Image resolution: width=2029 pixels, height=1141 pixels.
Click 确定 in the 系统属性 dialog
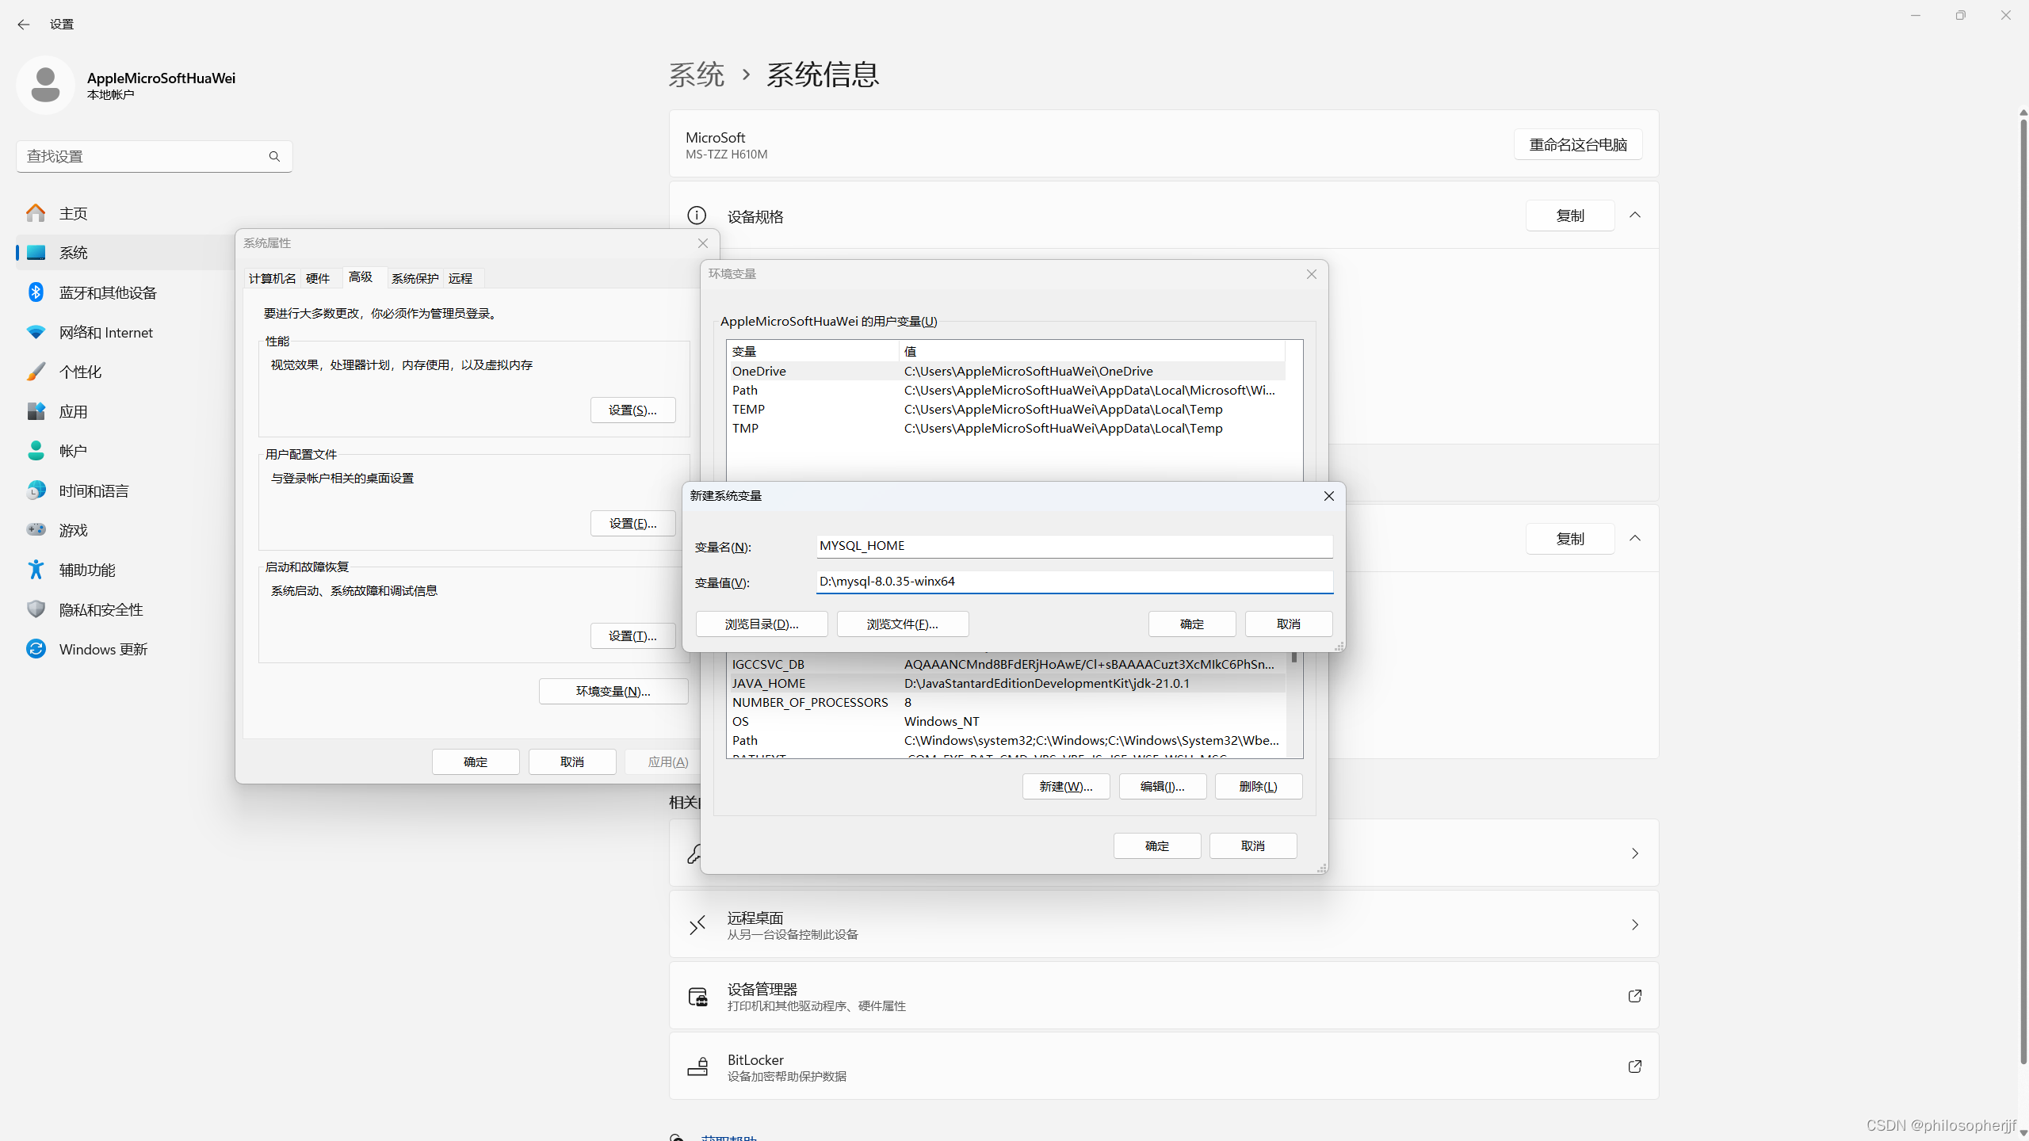point(476,762)
